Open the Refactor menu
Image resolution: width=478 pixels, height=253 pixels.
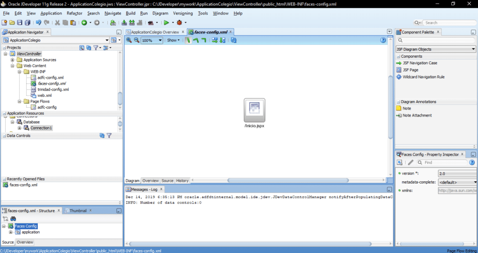click(74, 14)
